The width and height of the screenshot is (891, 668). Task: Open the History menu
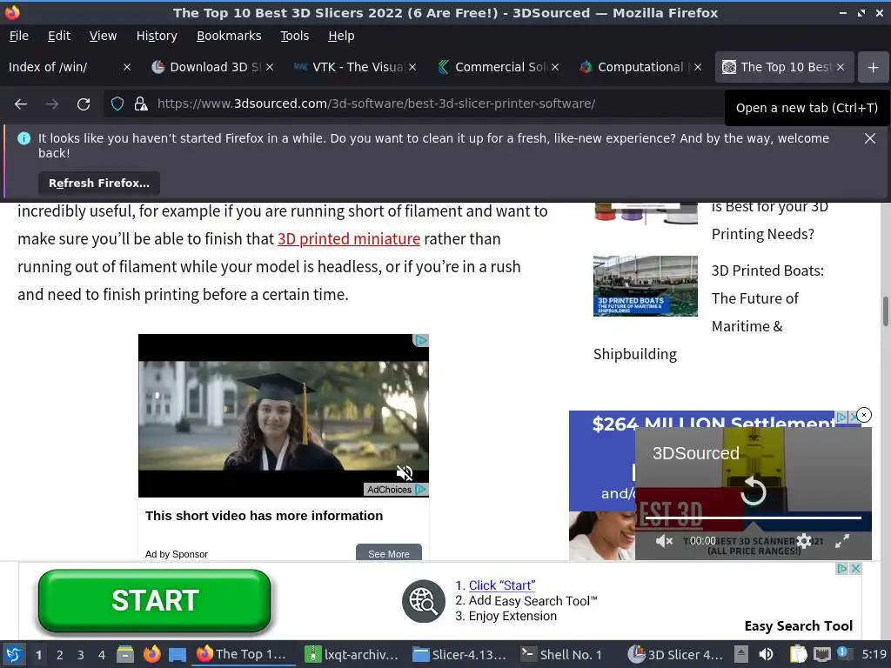[157, 36]
